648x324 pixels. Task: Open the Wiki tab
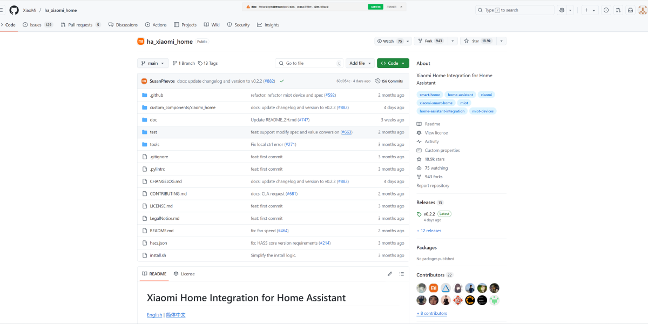(x=212, y=25)
